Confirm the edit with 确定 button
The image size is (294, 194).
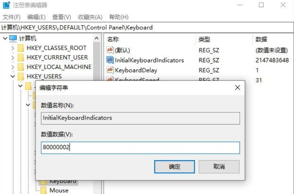tap(174, 167)
